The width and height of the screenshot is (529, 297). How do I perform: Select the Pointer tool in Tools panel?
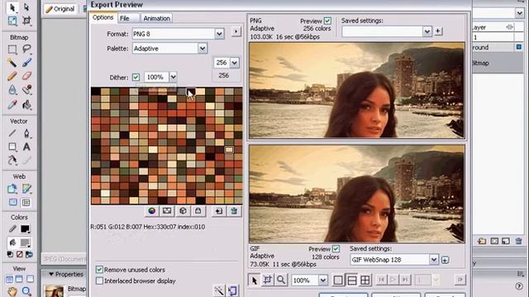(12, 7)
